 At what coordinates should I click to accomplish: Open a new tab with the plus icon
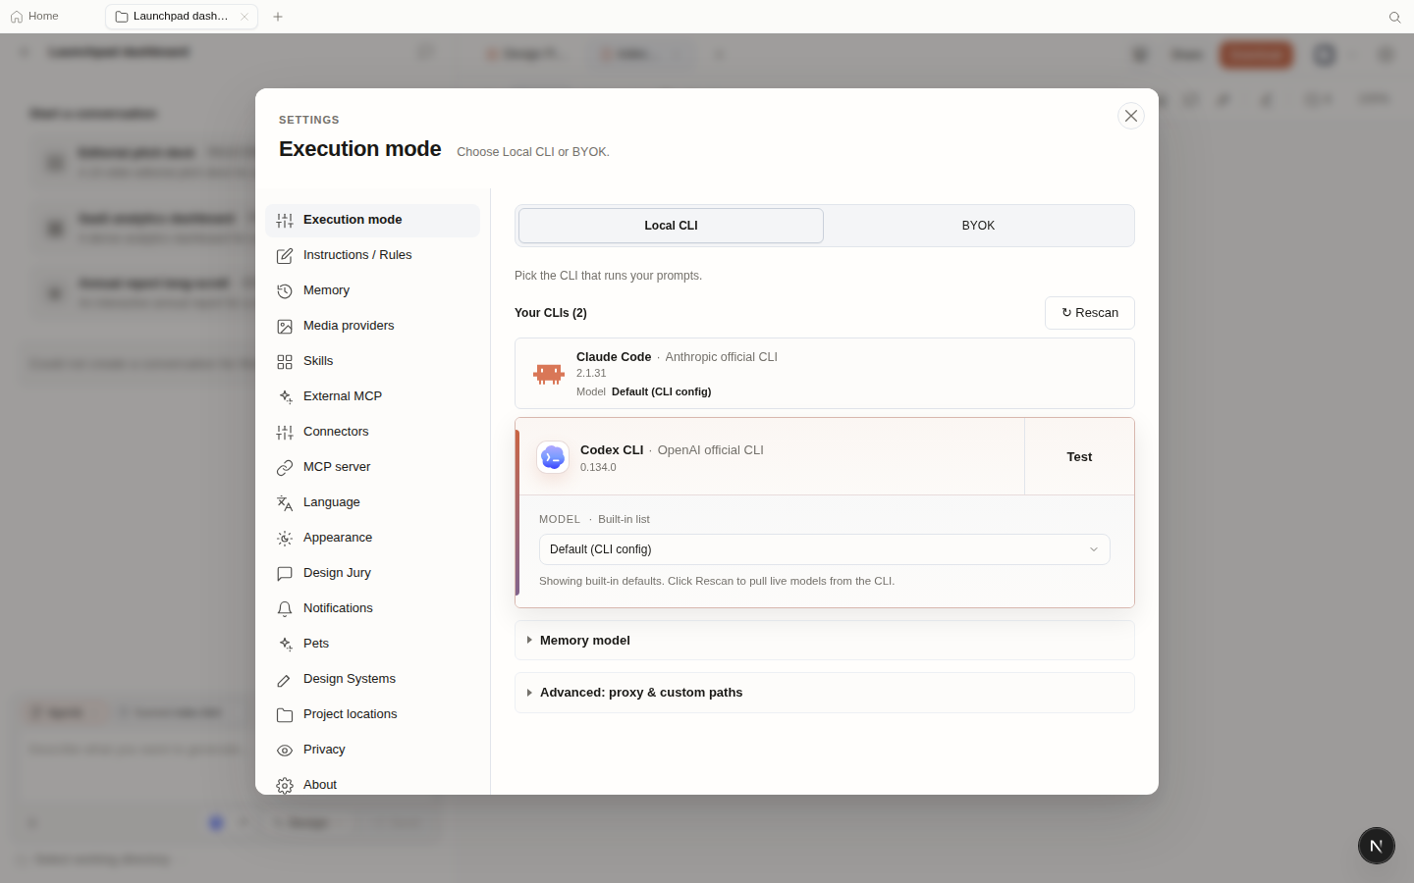(x=278, y=17)
